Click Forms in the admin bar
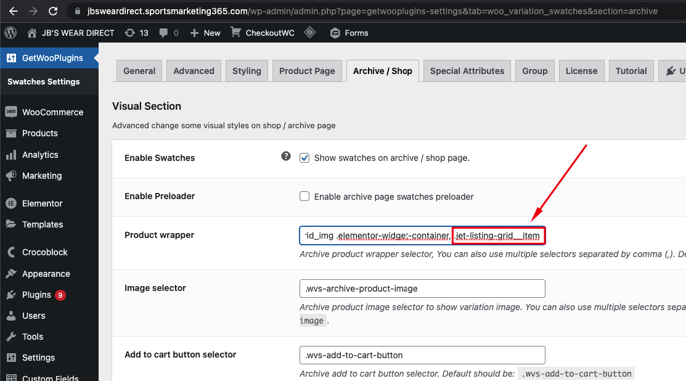This screenshot has height=381, width=686. click(x=356, y=33)
